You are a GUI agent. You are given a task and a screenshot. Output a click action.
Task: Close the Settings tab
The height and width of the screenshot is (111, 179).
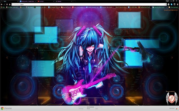72,1
